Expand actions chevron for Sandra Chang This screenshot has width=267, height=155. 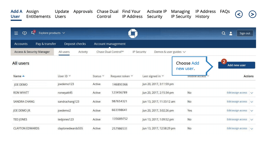(x=252, y=102)
